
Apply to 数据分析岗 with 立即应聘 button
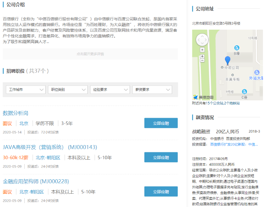tap(161, 123)
